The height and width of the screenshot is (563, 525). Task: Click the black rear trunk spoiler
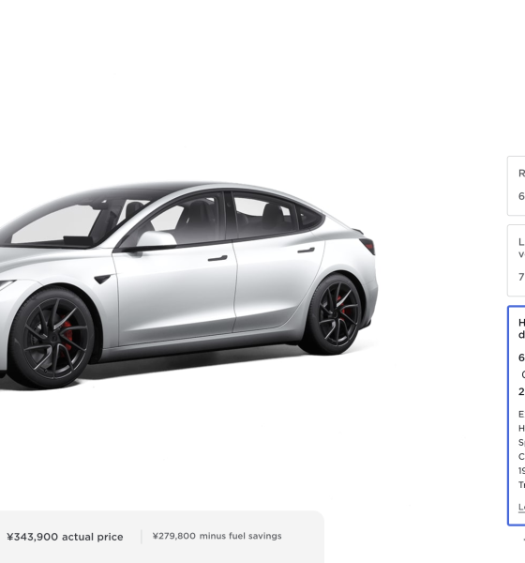click(x=358, y=231)
